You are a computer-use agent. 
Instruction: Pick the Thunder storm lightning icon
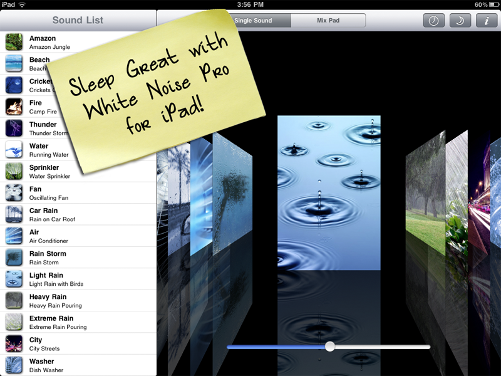[x=14, y=128]
